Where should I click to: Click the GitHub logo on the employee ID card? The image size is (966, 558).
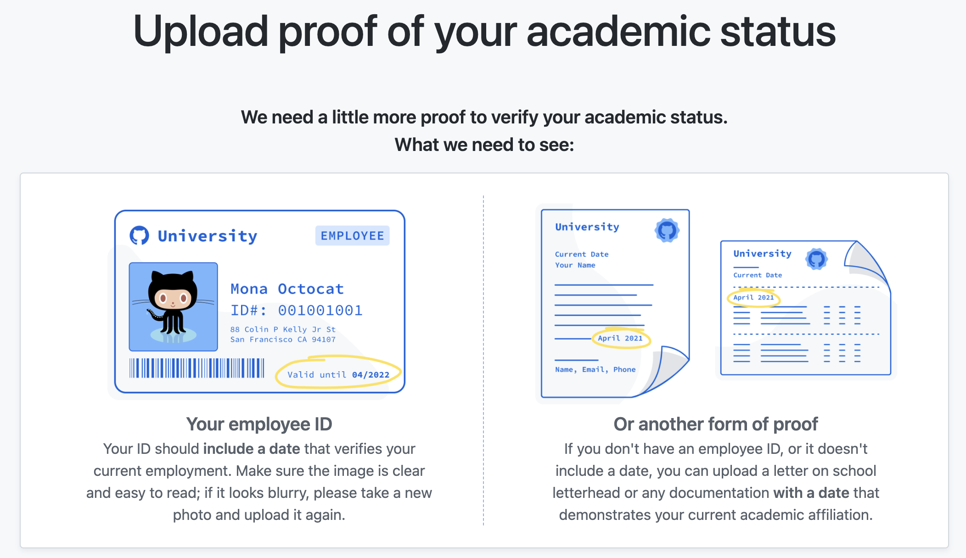coord(139,235)
